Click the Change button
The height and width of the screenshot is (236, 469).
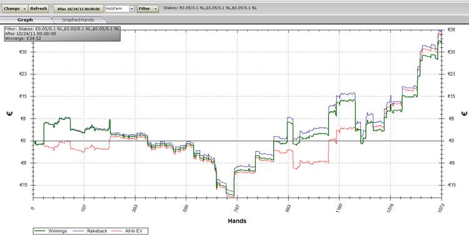click(x=11, y=9)
